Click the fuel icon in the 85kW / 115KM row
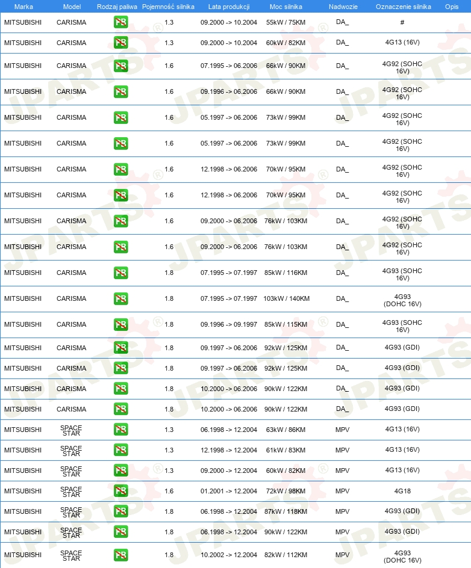 [x=120, y=324]
